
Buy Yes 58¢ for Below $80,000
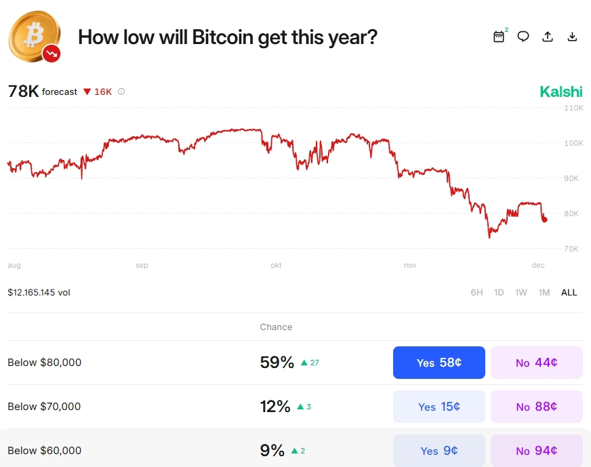point(439,363)
